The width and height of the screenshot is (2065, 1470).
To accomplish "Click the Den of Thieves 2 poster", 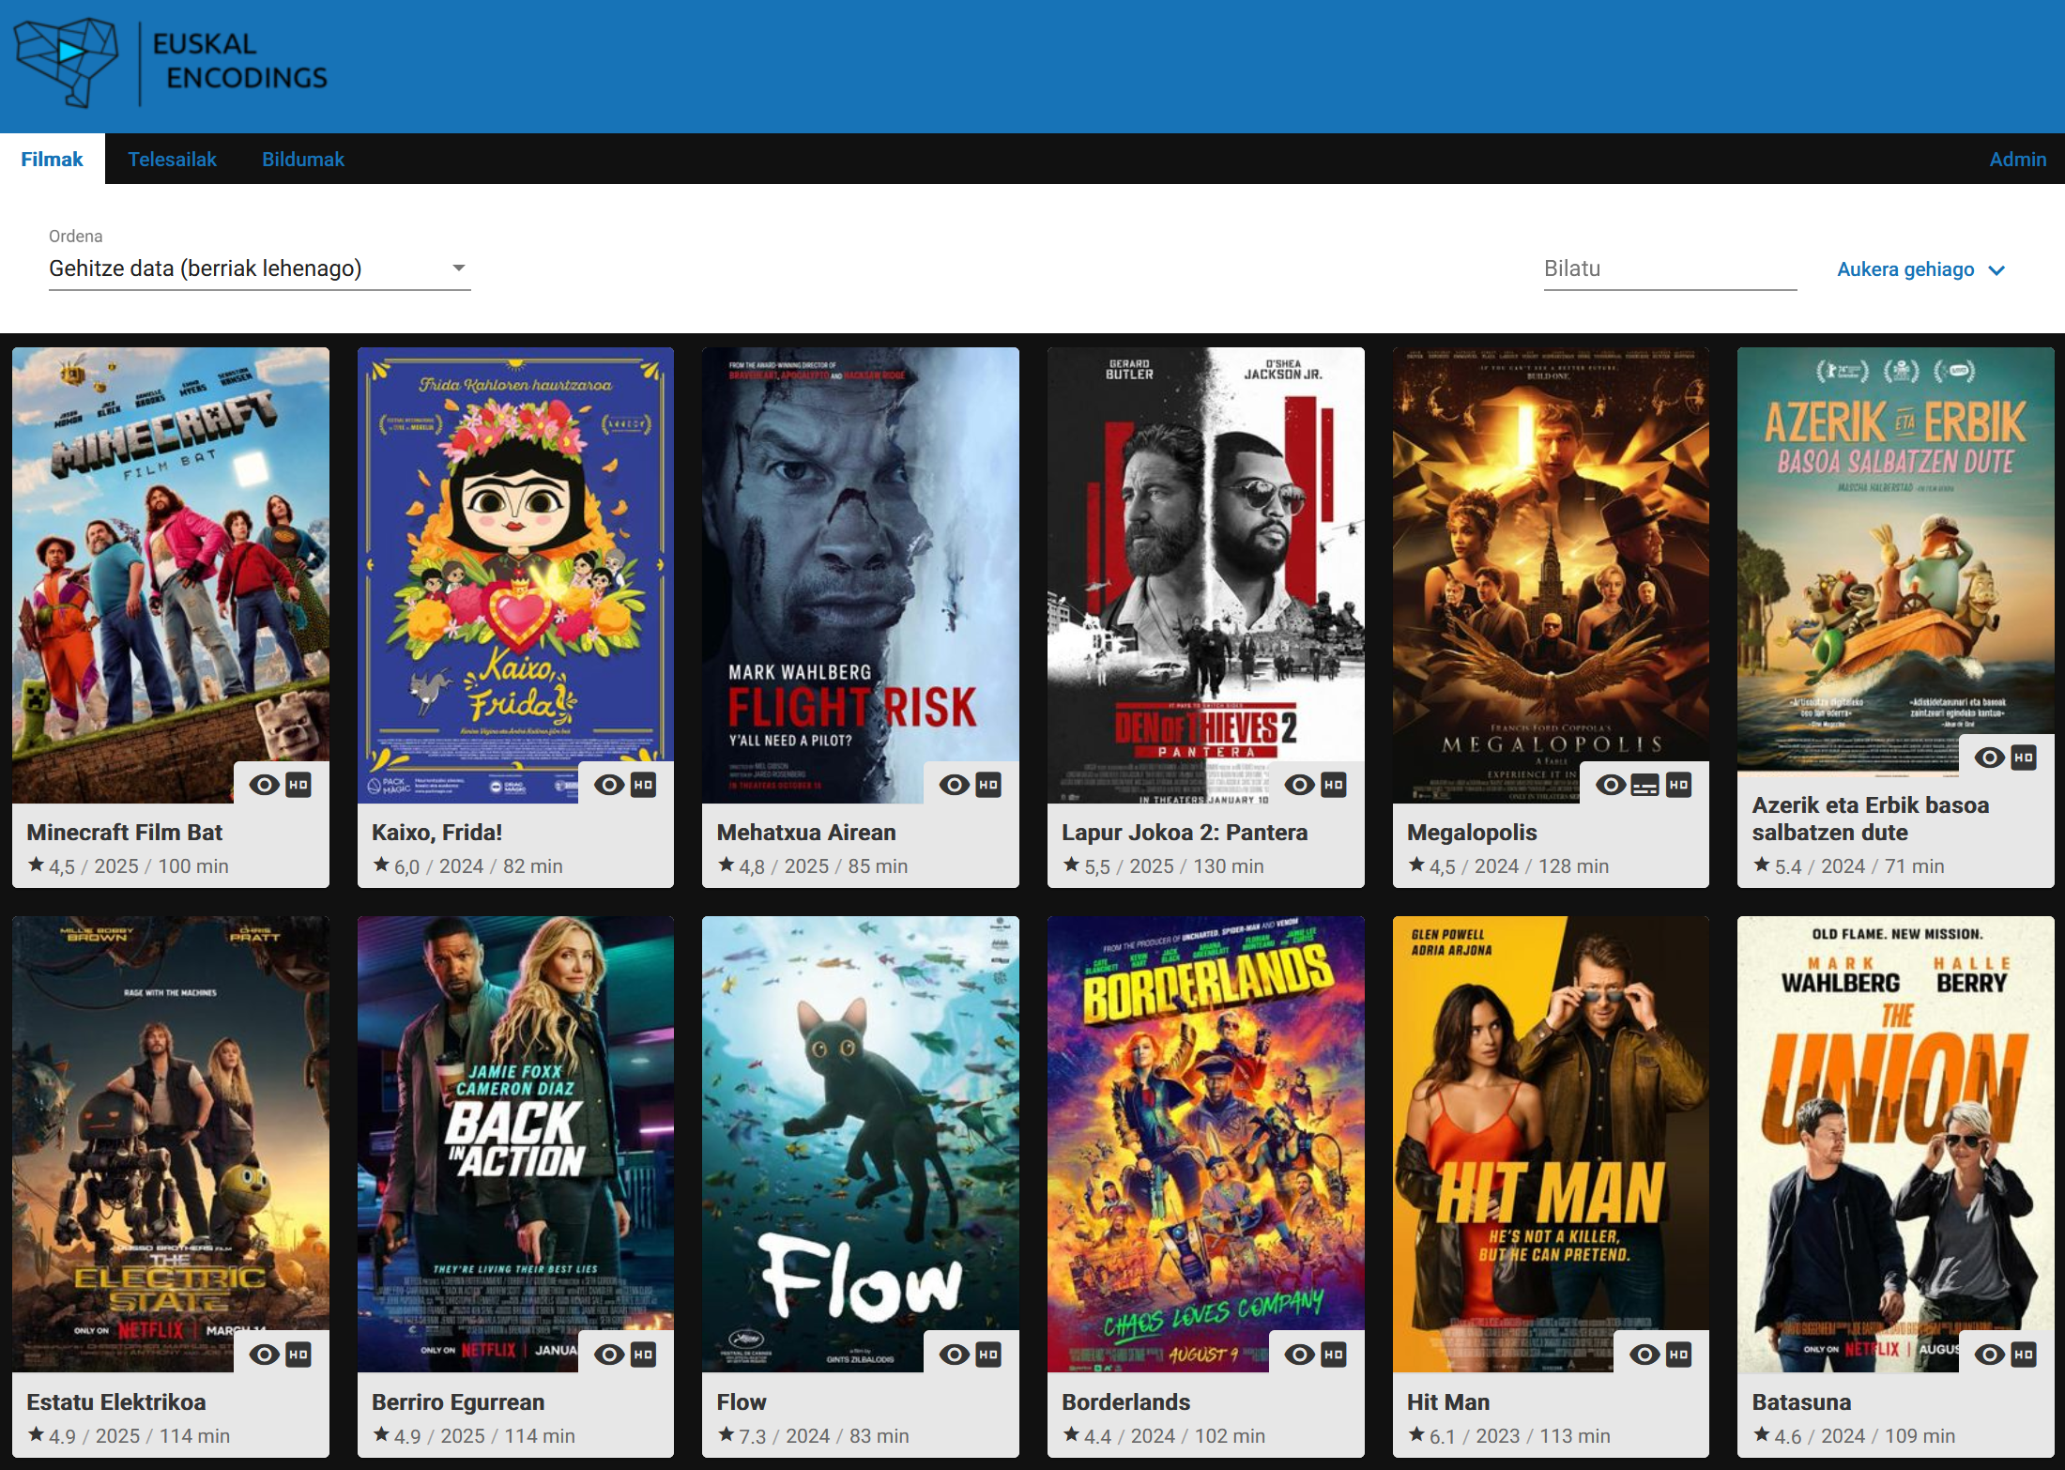I will (x=1206, y=574).
